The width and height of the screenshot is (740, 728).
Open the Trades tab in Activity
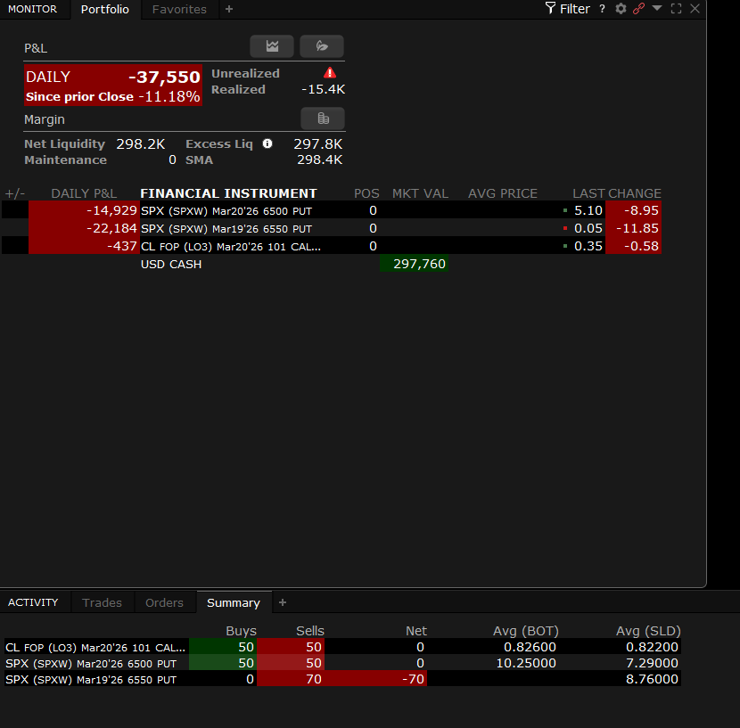[102, 602]
